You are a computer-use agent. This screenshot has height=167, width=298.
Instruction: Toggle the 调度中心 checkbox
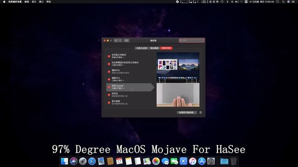coord(109,79)
